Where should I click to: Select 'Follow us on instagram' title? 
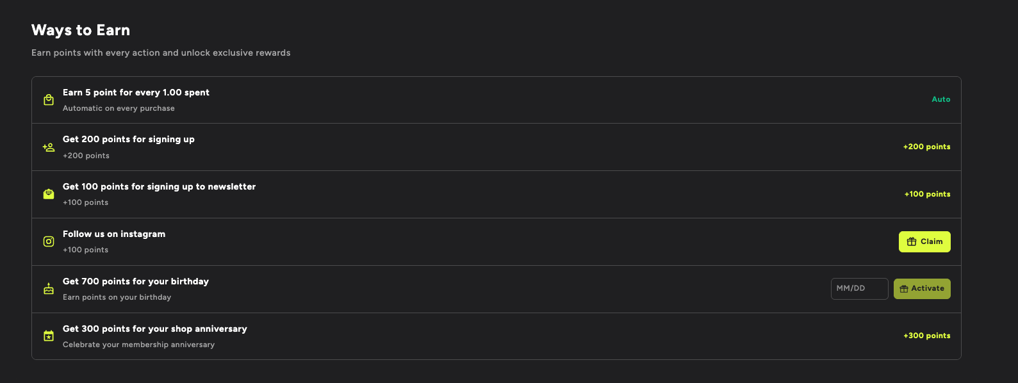click(x=114, y=234)
